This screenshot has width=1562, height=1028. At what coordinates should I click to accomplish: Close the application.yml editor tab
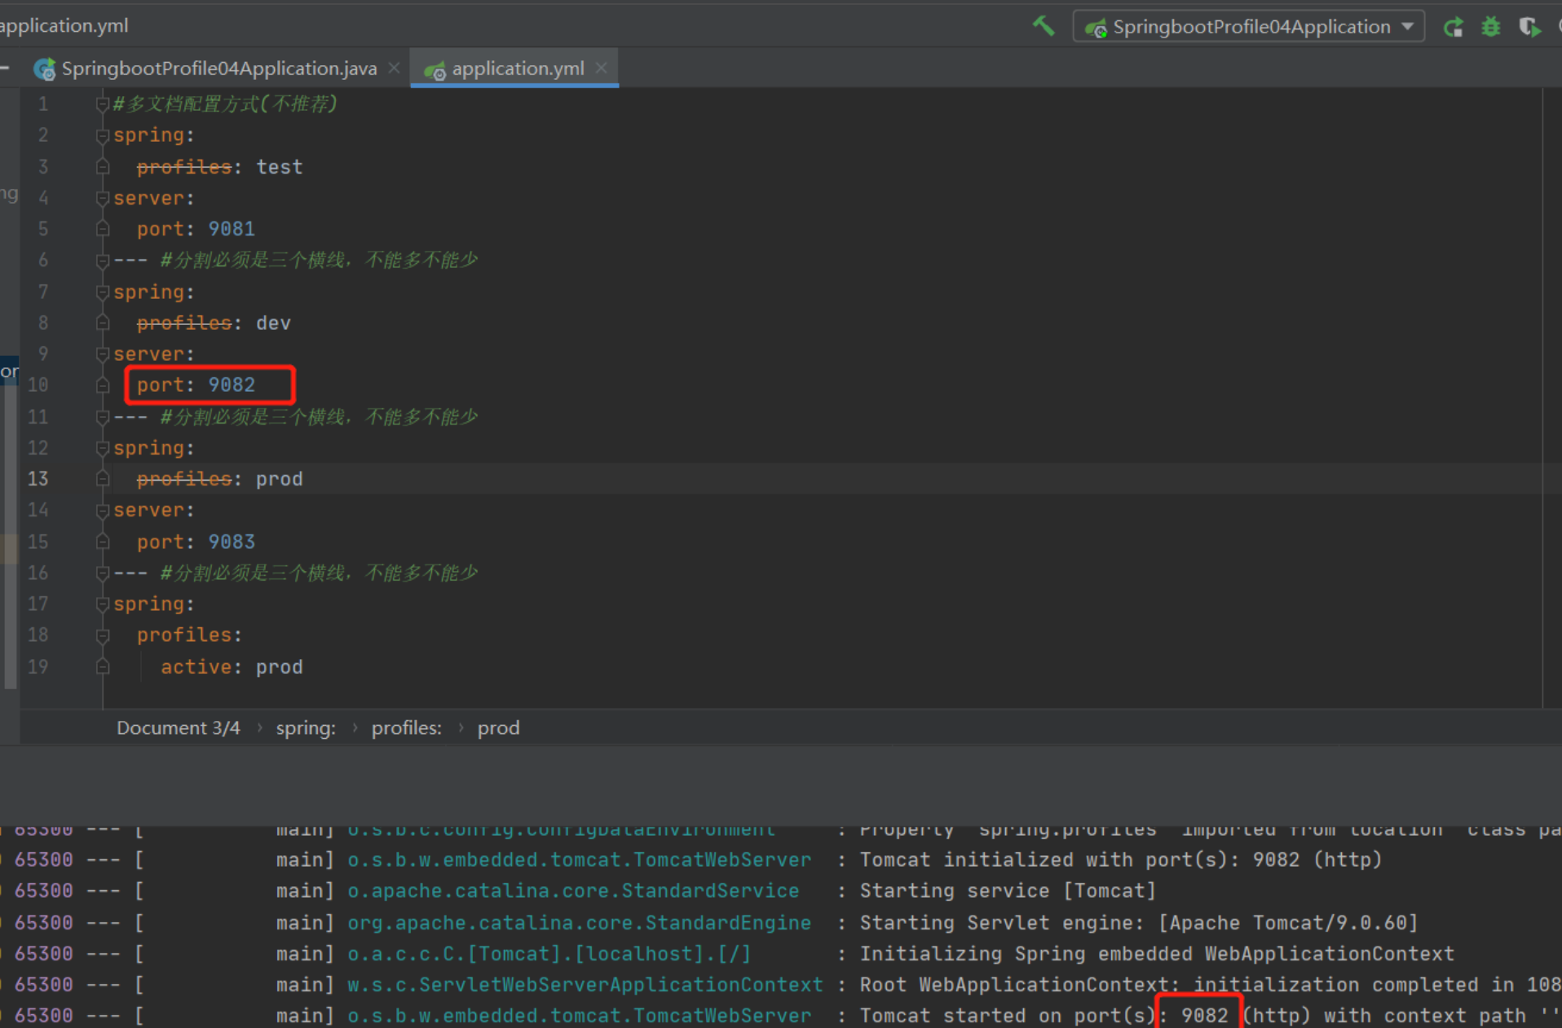tap(601, 68)
